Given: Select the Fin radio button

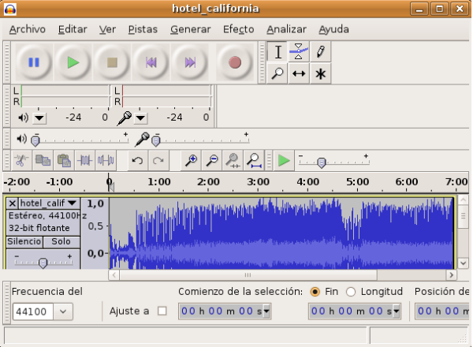Looking at the screenshot, I should click(315, 291).
